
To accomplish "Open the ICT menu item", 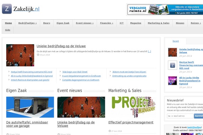I will click(121, 23).
